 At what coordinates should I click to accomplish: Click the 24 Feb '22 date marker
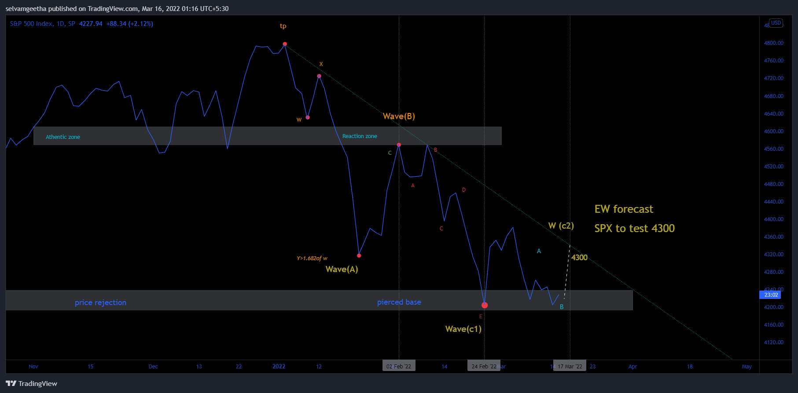pos(484,366)
